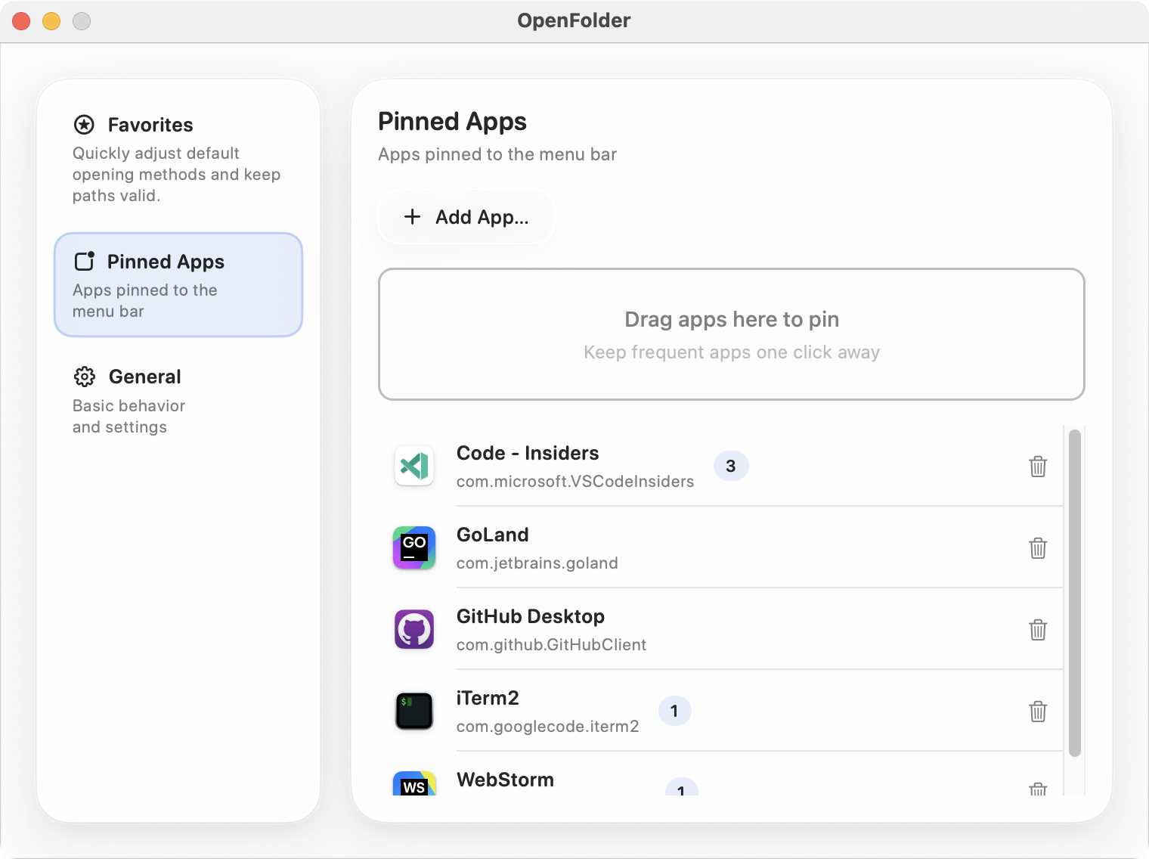
Task: Remove iTerm2 using its trash icon
Action: pyautogui.click(x=1038, y=711)
